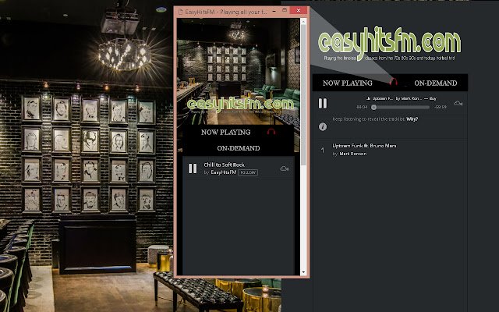Image resolution: width=499 pixels, height=312 pixels.
Task: Minimize the EasyHitsFM popup window
Action: click(x=274, y=10)
